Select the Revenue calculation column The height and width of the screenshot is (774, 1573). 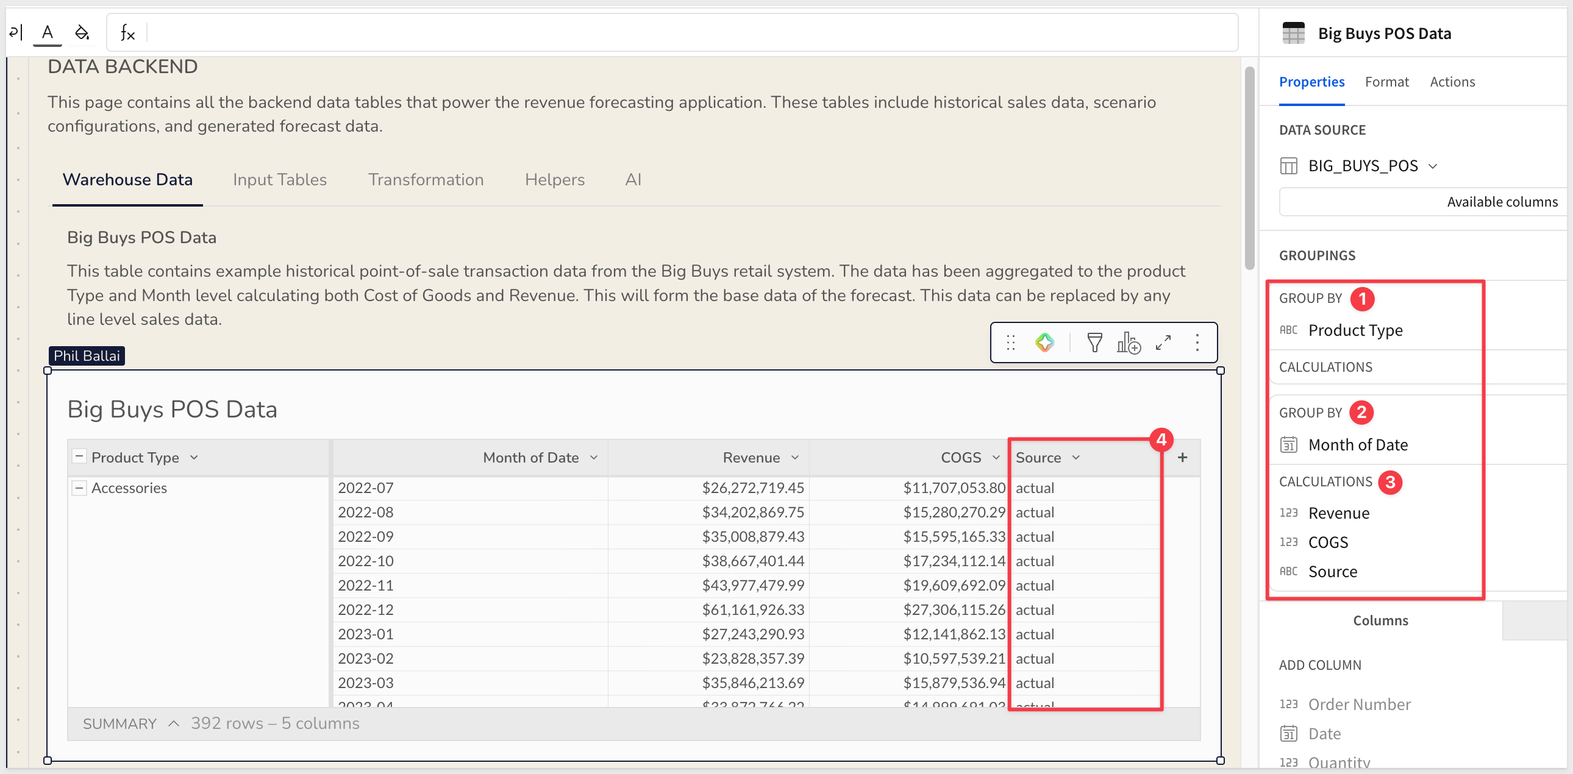point(1338,513)
